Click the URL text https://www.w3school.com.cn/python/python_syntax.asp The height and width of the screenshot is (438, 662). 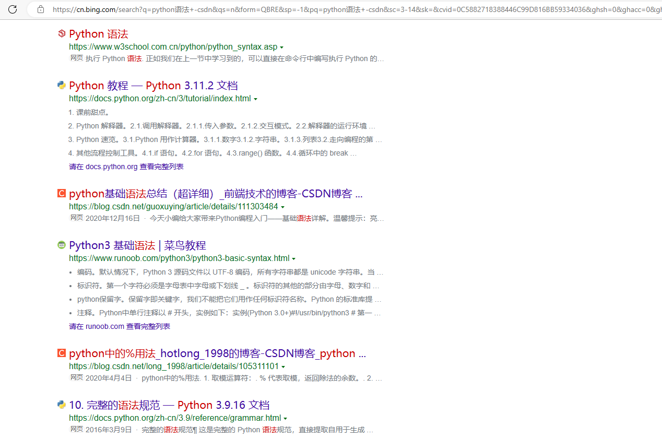pyautogui.click(x=173, y=47)
